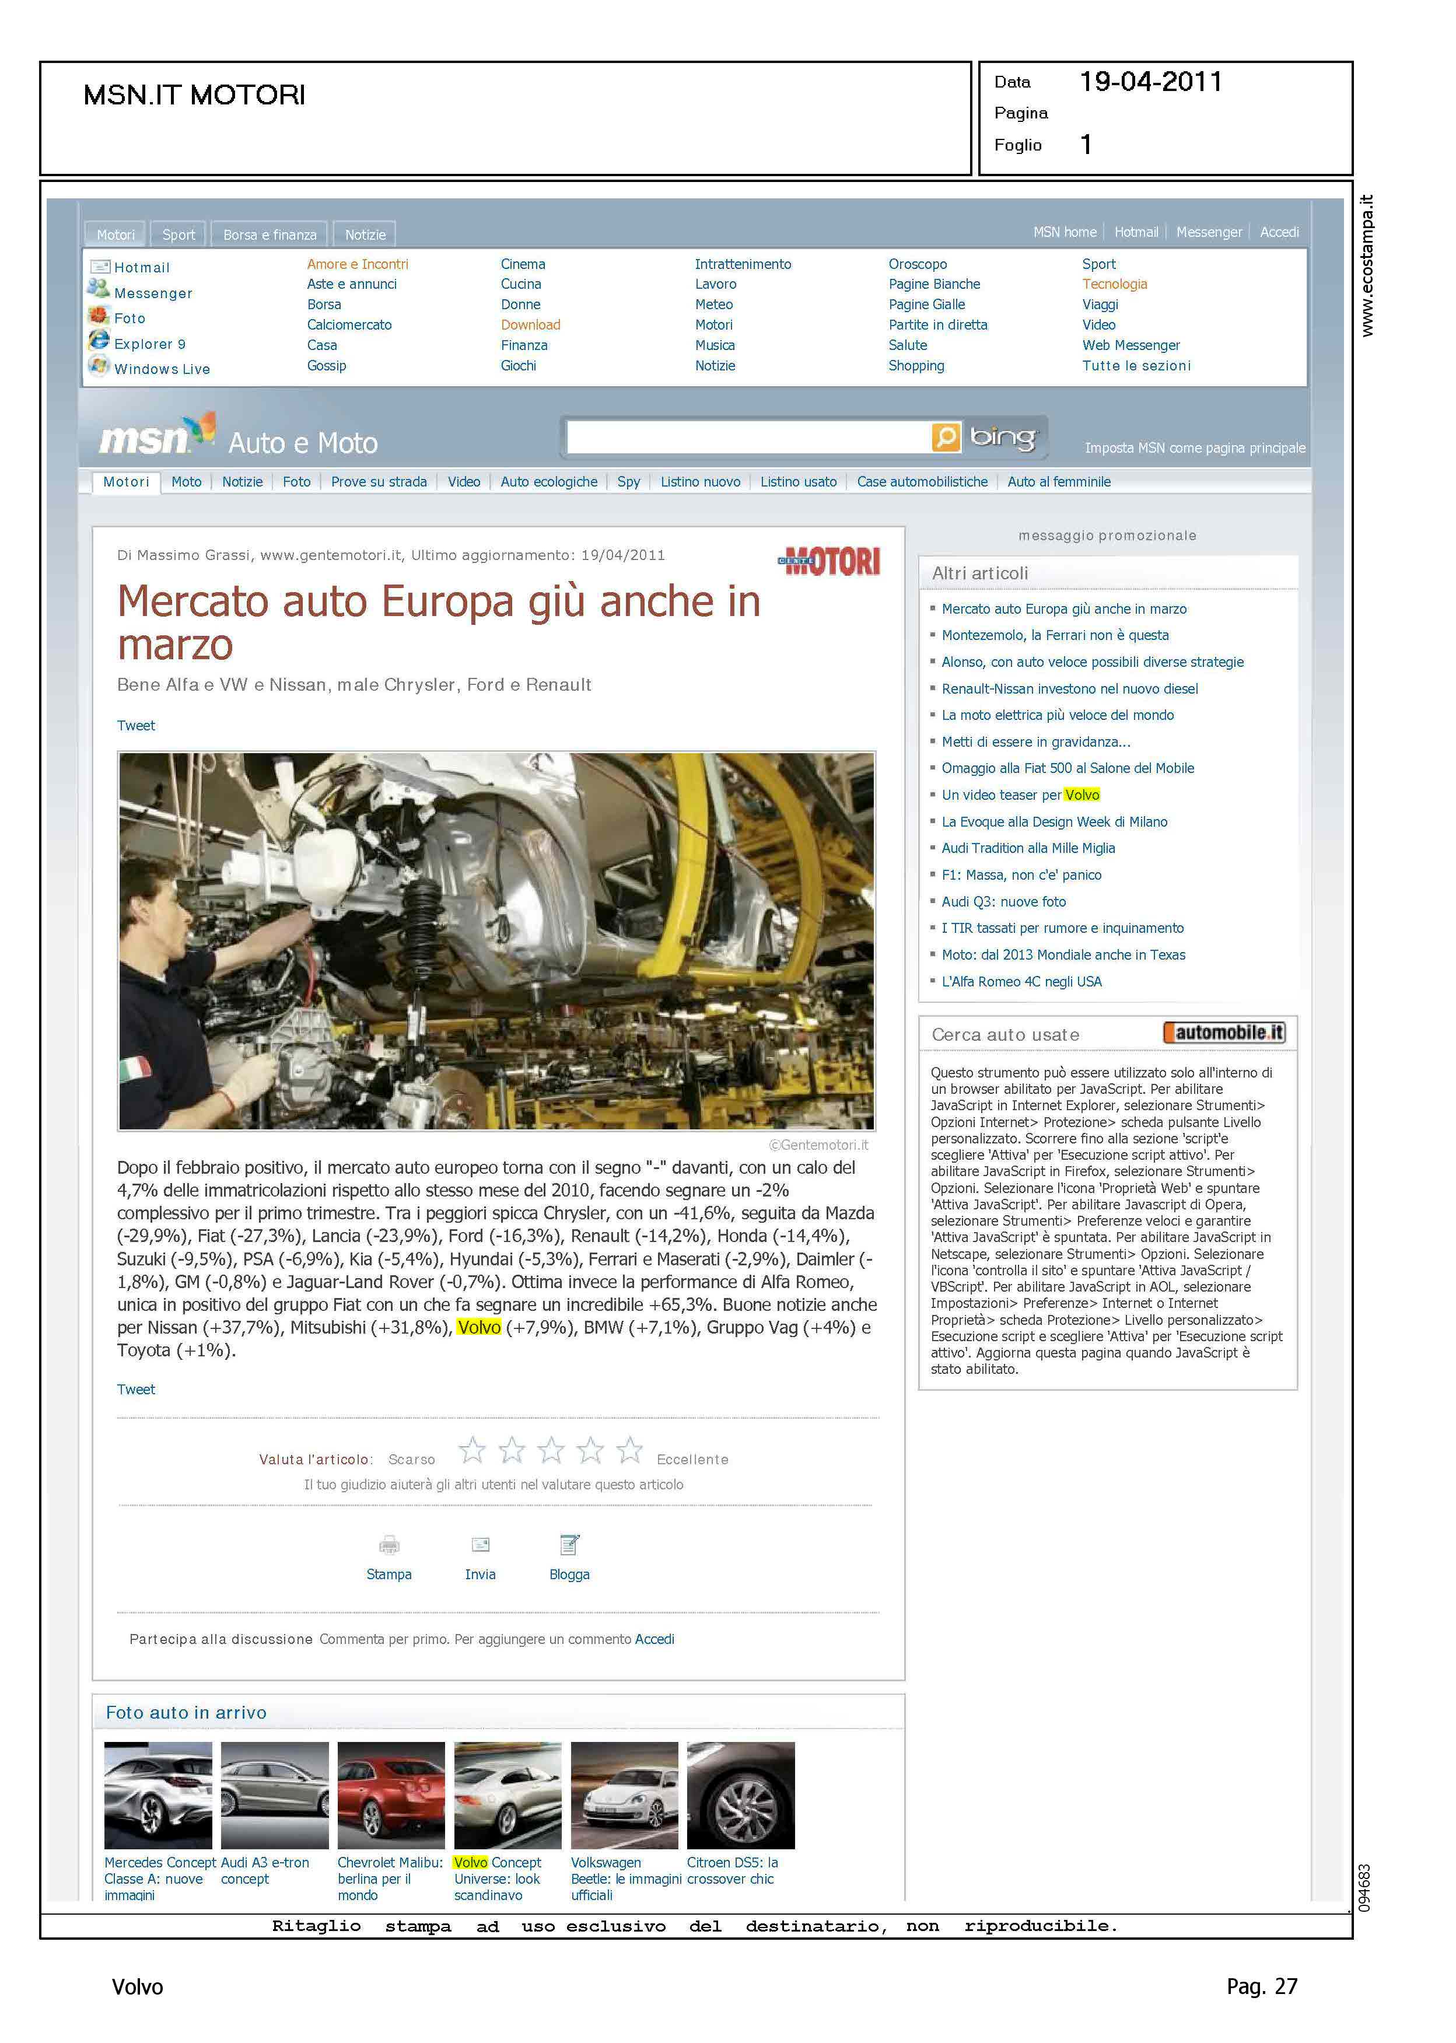Open the Audi Q3: nuove foto article link

1003,902
